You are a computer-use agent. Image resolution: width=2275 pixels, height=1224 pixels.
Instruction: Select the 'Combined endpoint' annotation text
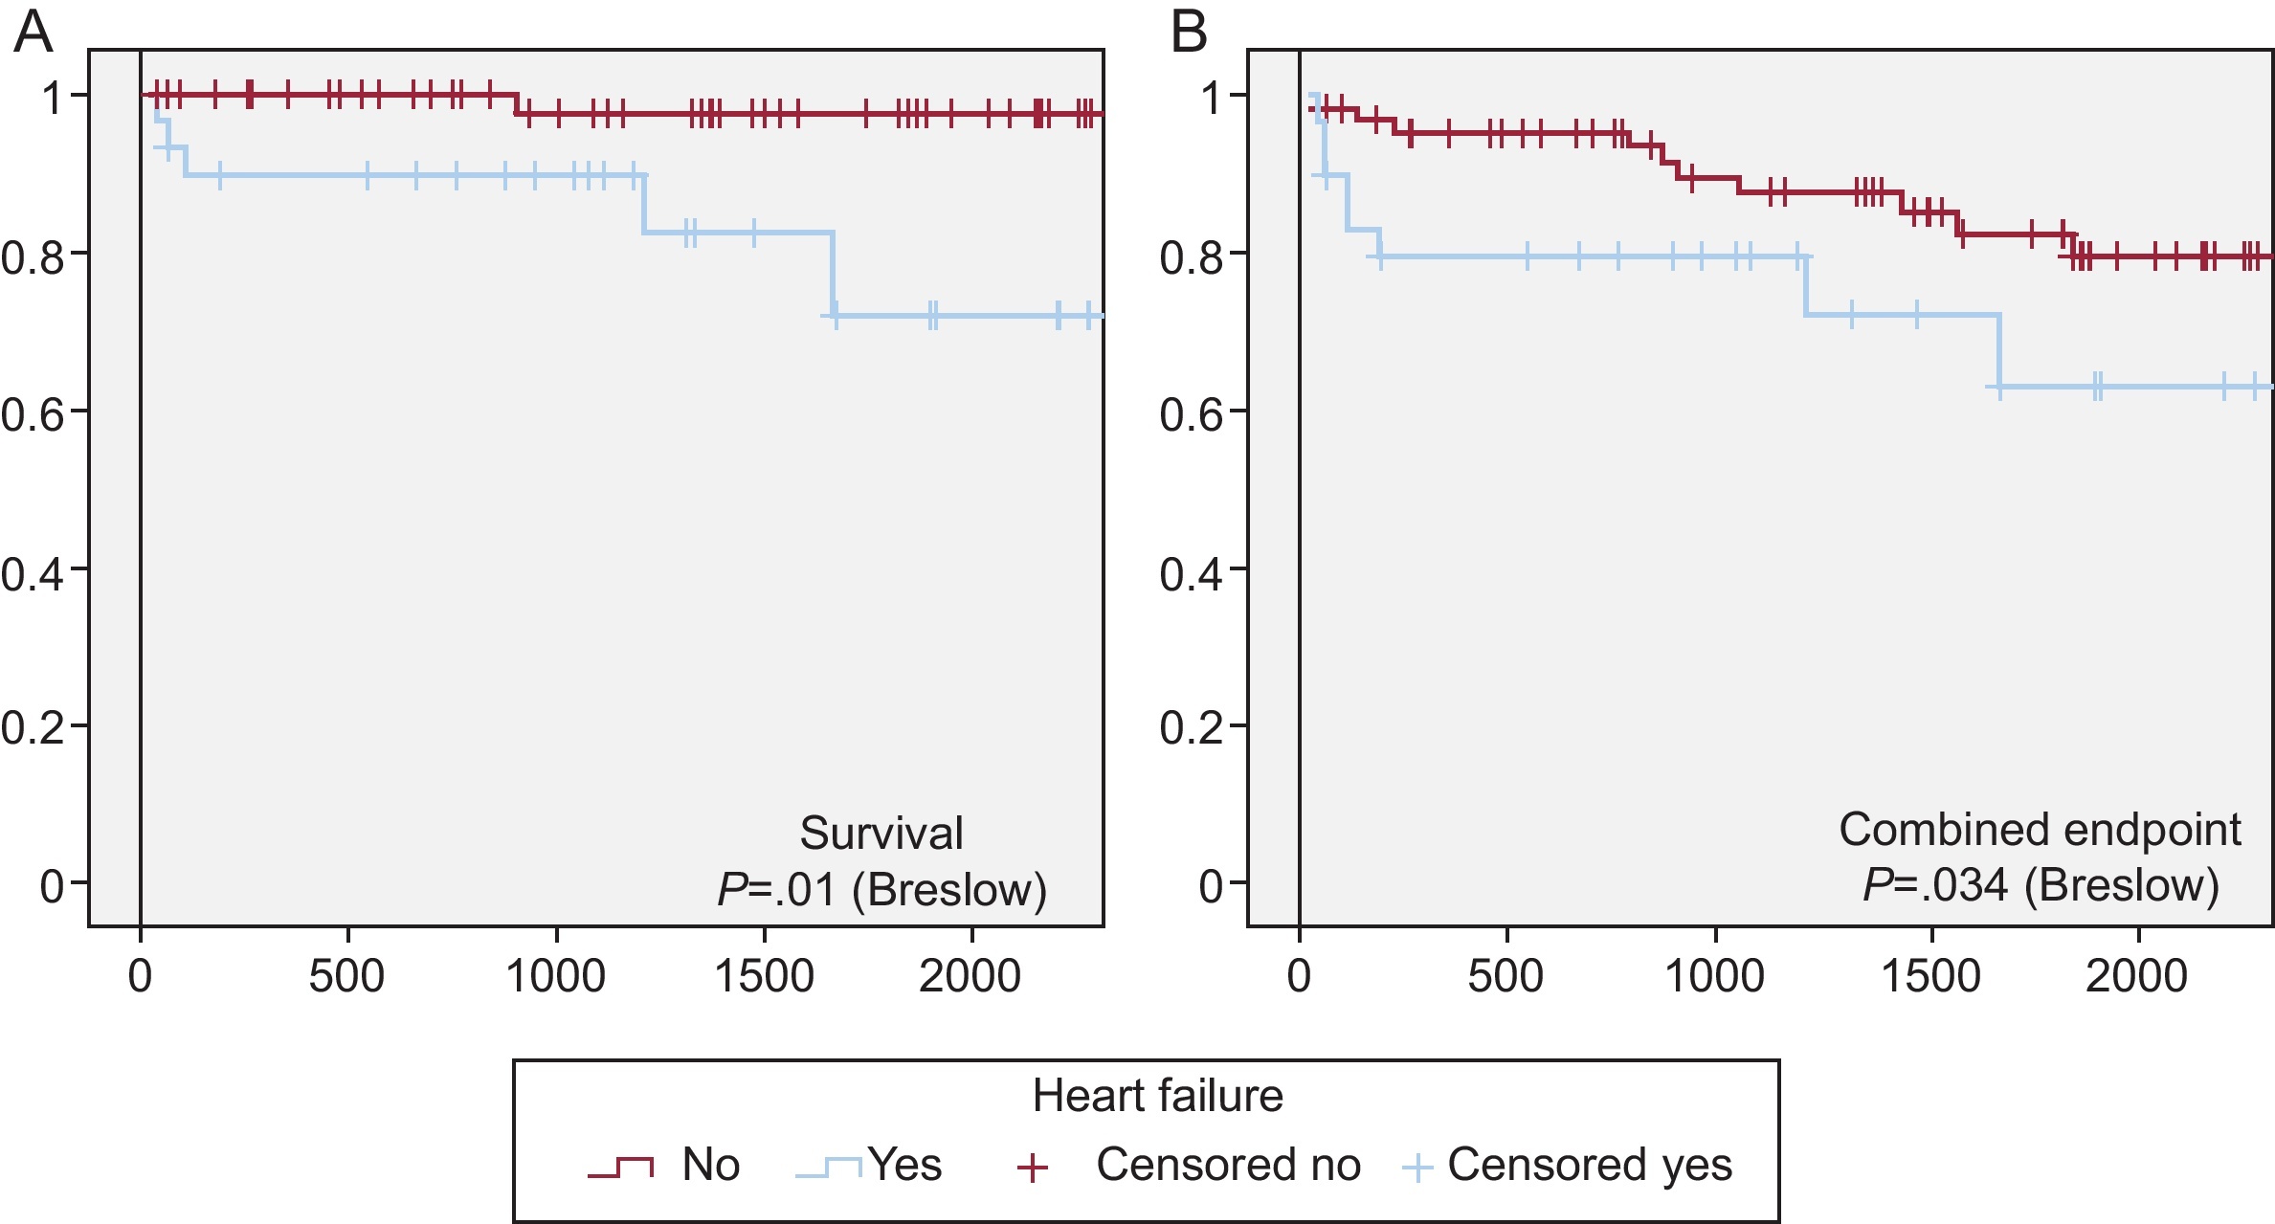pos(2040,829)
